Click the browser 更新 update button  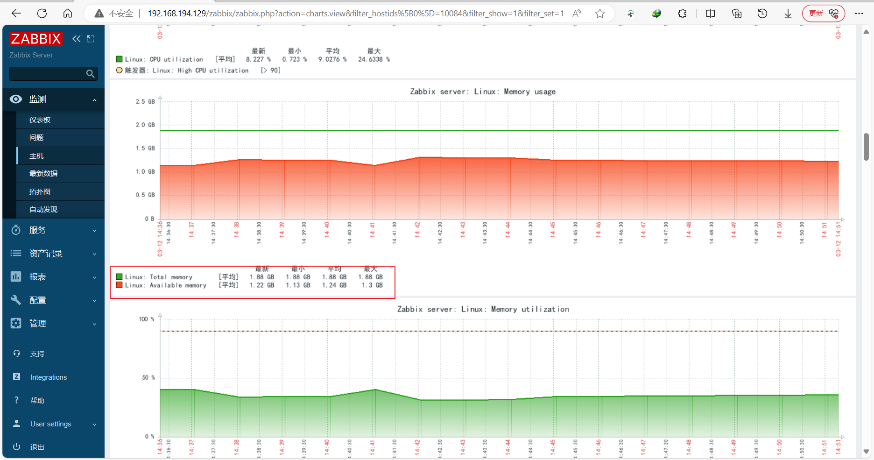pyautogui.click(x=824, y=14)
